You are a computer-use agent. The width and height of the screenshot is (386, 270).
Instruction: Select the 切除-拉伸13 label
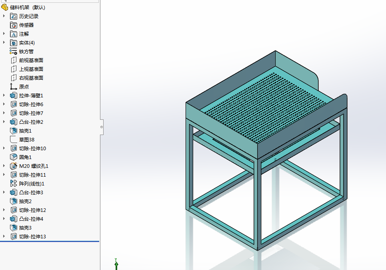pyautogui.click(x=32, y=237)
